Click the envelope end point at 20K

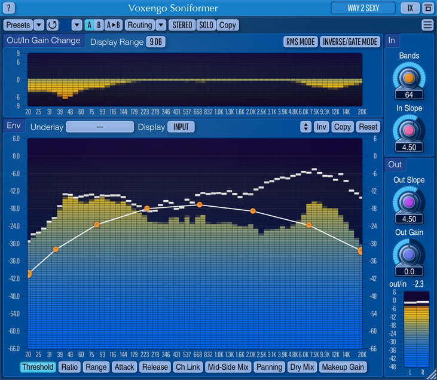pos(360,251)
